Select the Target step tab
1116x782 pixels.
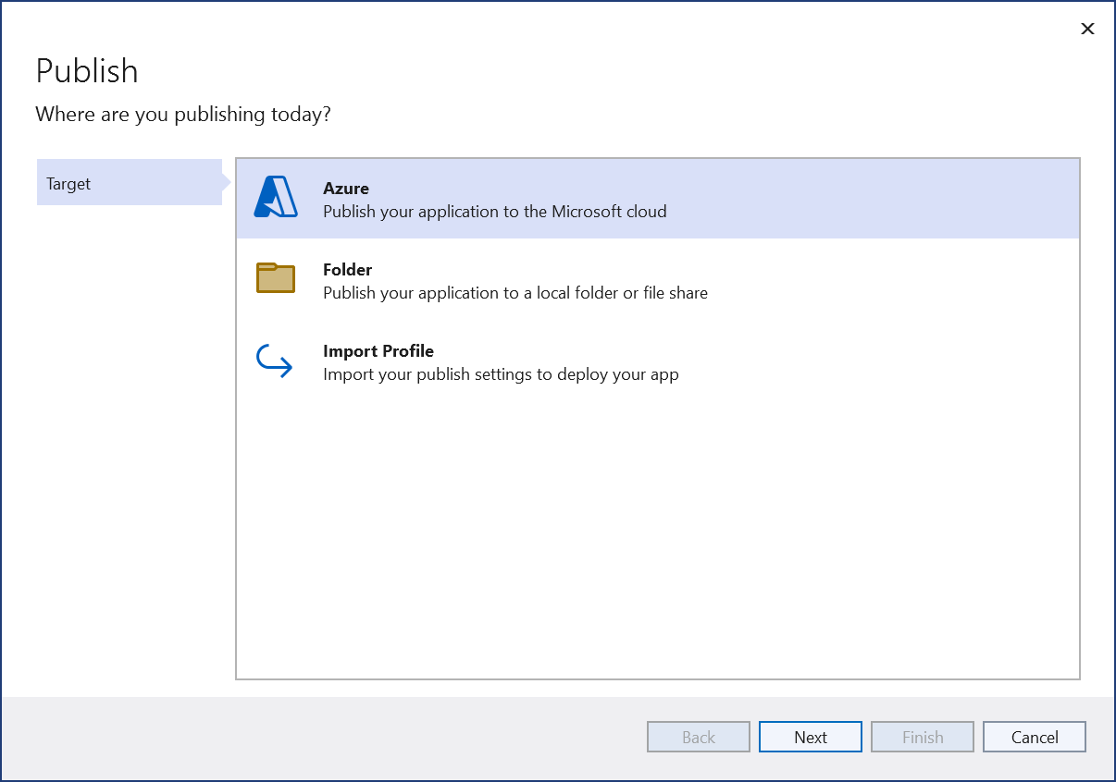(129, 183)
